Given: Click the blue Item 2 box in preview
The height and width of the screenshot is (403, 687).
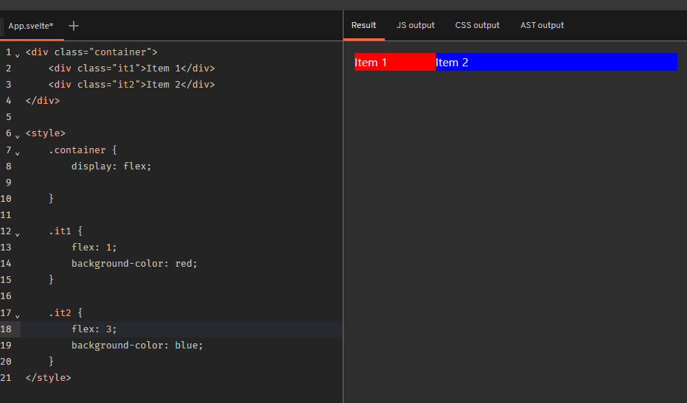Looking at the screenshot, I should (557, 62).
